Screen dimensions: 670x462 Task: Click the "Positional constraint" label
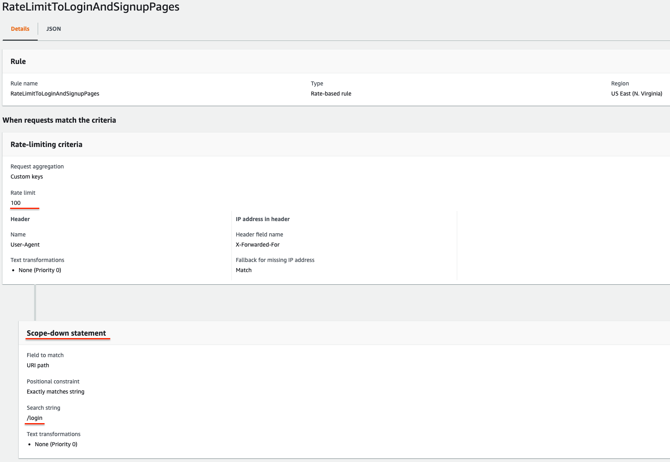tap(53, 381)
